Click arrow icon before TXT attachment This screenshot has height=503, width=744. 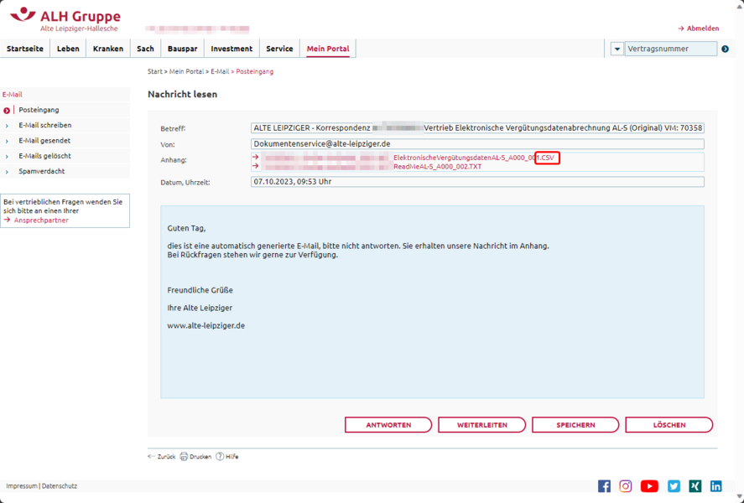click(256, 166)
